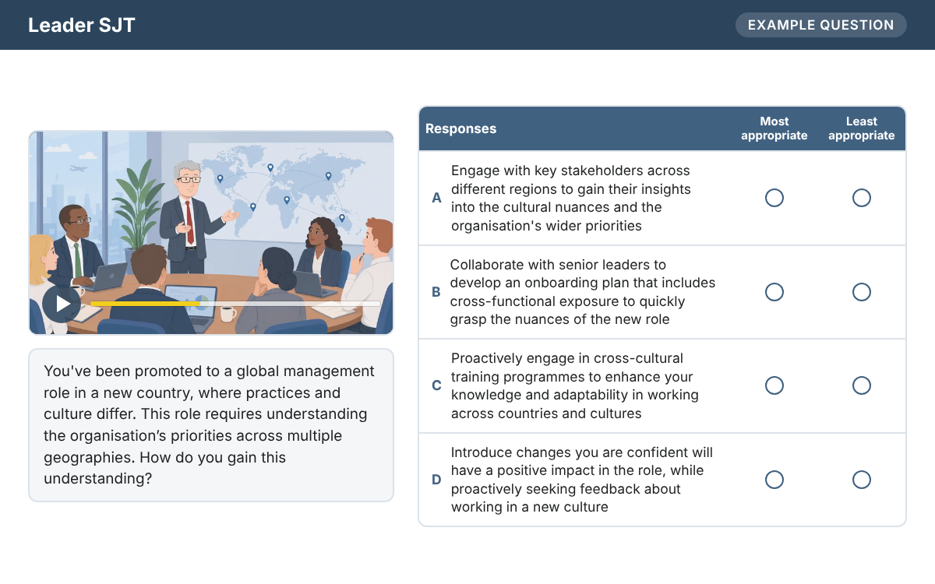Click the Example Question badge
The width and height of the screenshot is (935, 584).
click(821, 25)
